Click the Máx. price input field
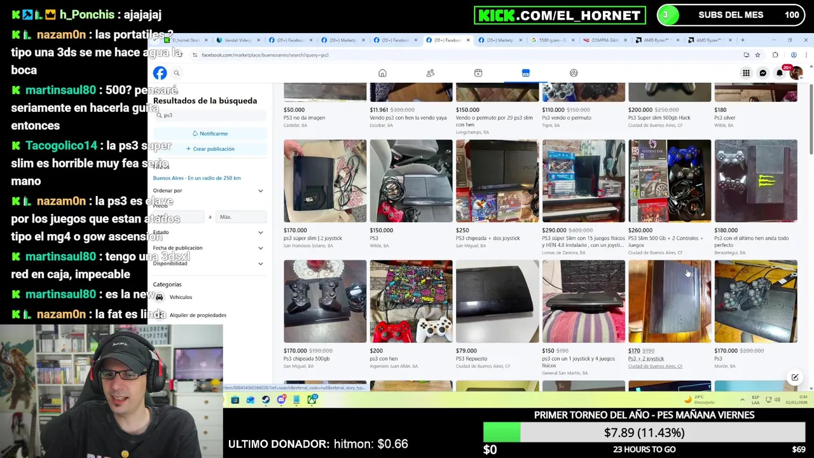 click(240, 217)
